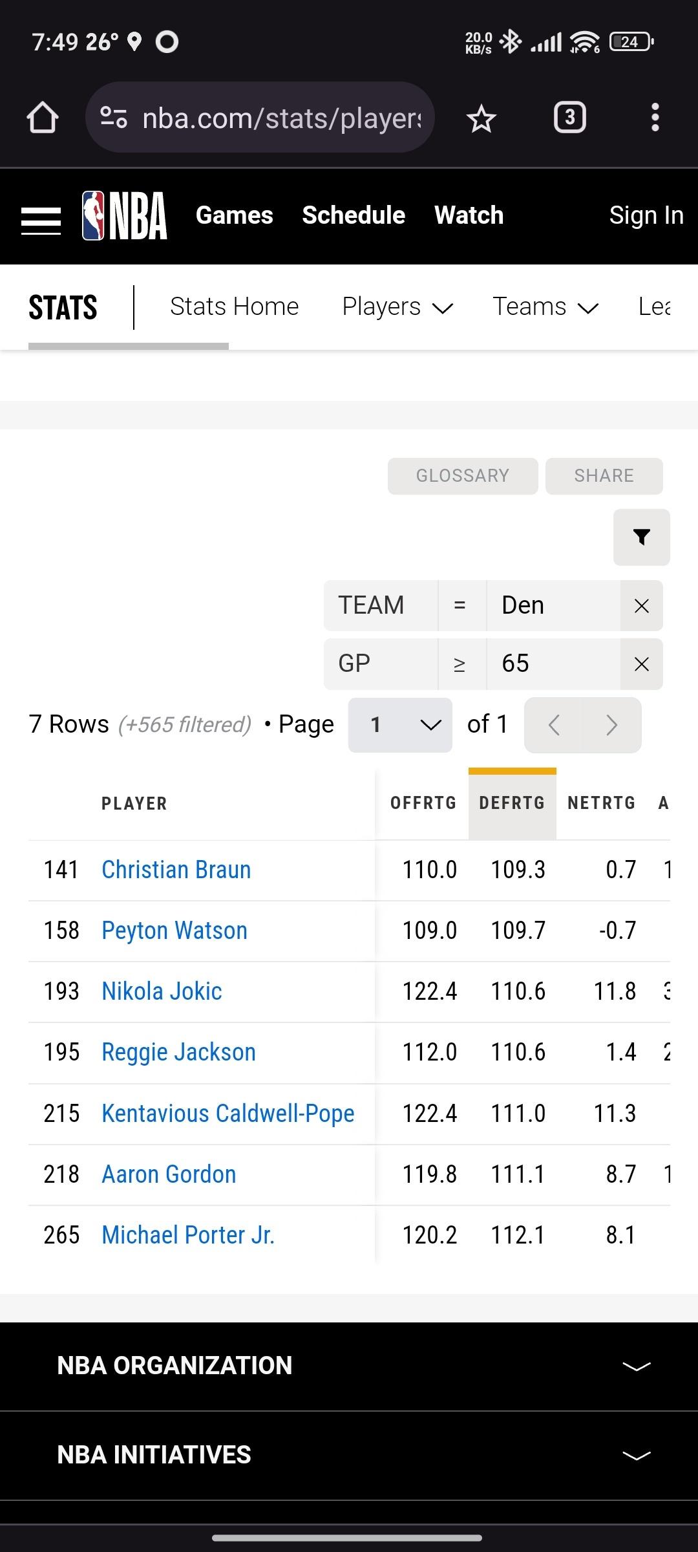The image size is (698, 1552).
Task: Go to Stats Home tab
Action: click(234, 307)
